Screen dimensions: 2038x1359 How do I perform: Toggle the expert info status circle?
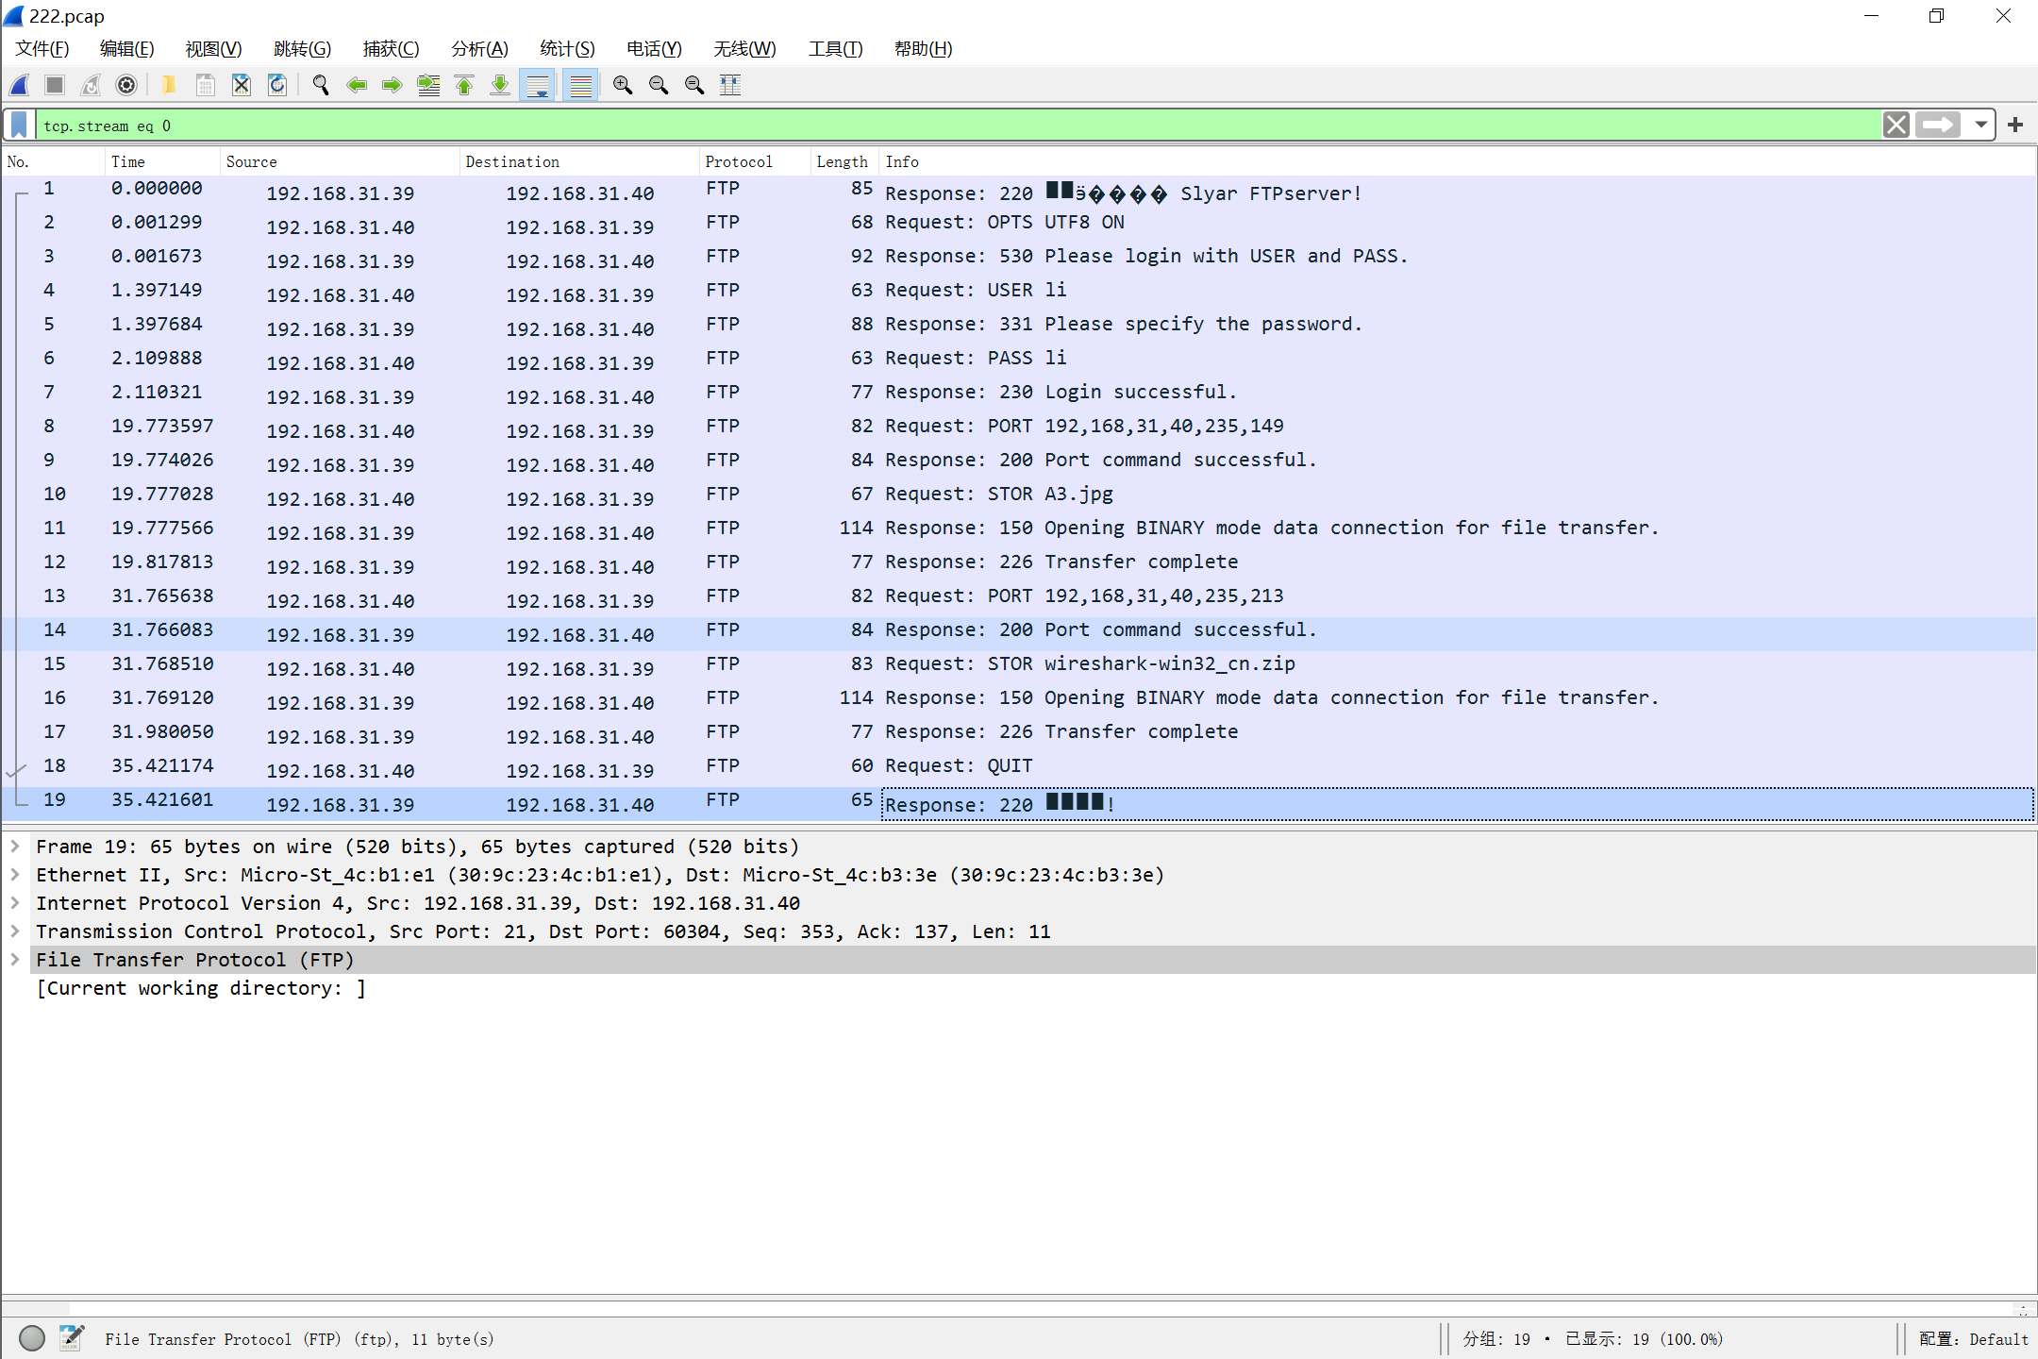point(32,1338)
